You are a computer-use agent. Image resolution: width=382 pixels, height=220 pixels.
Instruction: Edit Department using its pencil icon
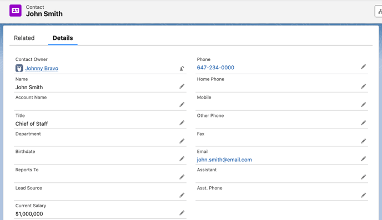point(182,141)
